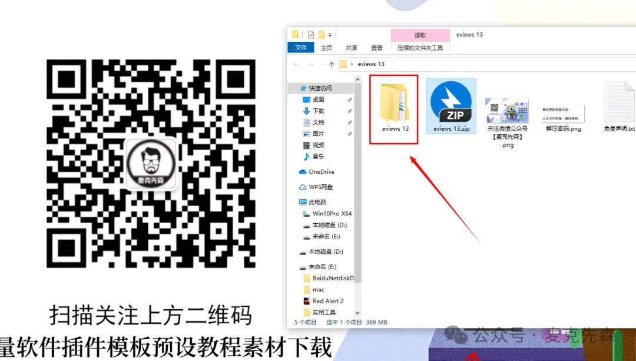Open 桌面 in quick access
This screenshot has height=361, width=636.
[x=319, y=100]
